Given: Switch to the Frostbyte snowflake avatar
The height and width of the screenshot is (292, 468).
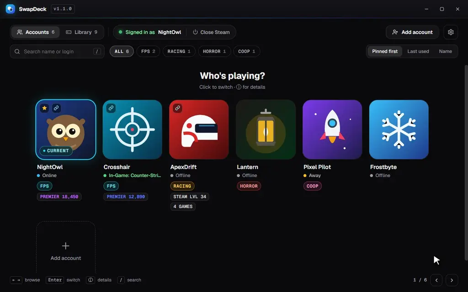Looking at the screenshot, I should 399,130.
